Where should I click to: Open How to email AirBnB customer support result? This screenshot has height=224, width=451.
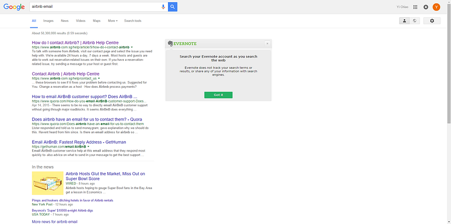pyautogui.click(x=85, y=96)
